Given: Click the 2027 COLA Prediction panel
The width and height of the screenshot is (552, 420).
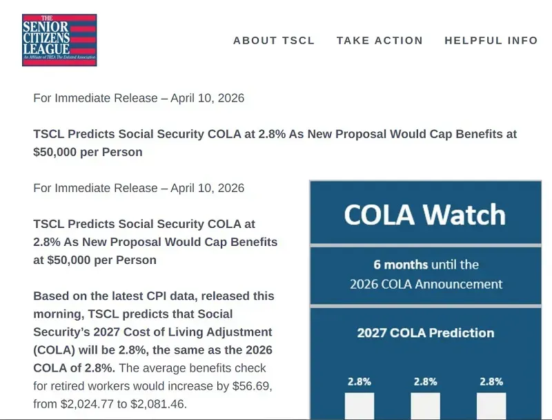Looking at the screenshot, I should click(425, 332).
